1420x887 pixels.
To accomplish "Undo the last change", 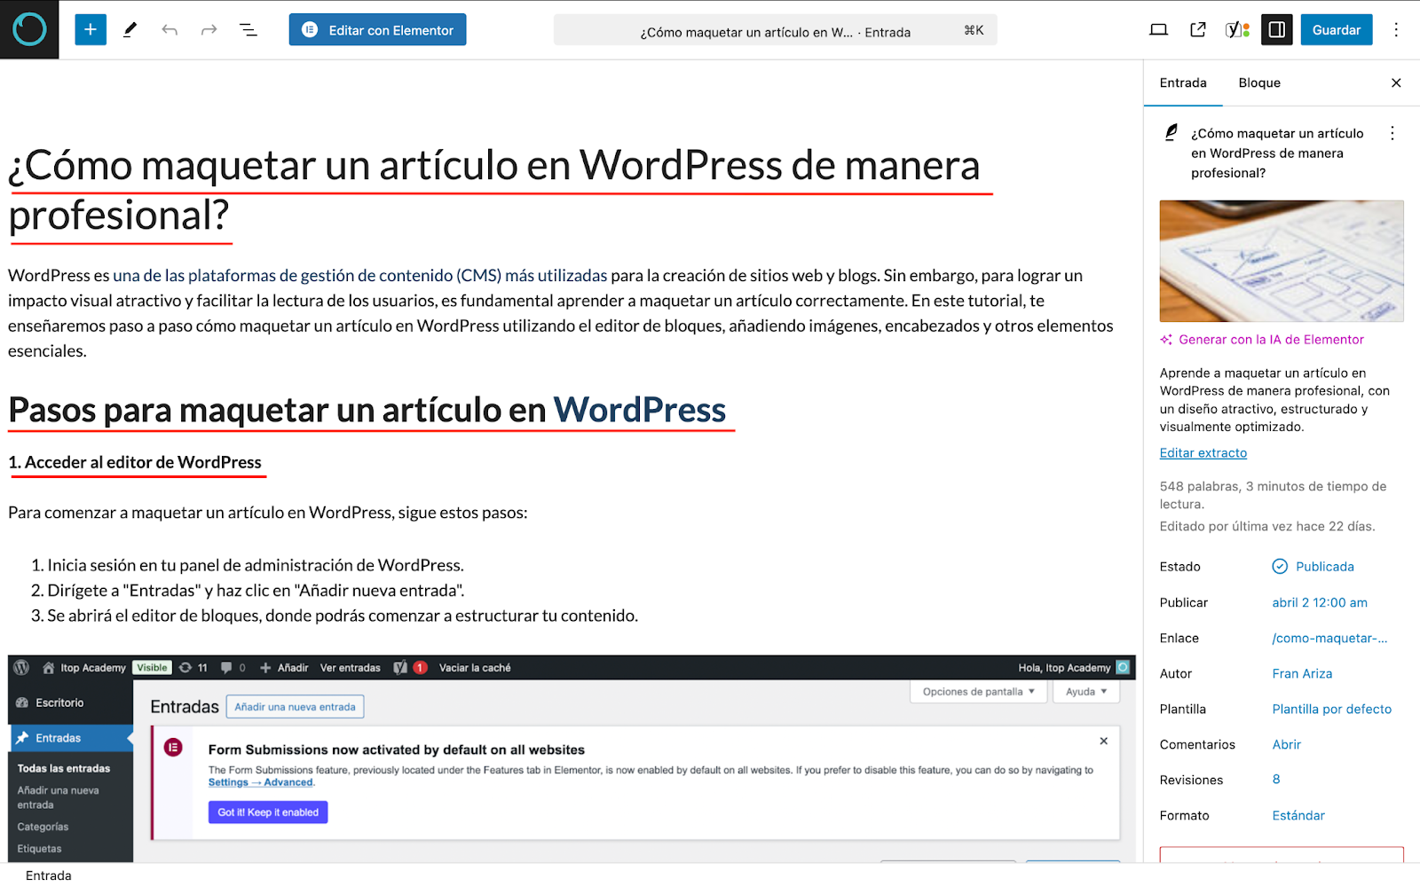I will click(x=170, y=30).
